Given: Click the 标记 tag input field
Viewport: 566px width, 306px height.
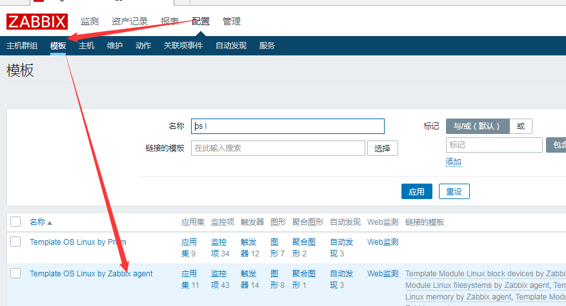Looking at the screenshot, I should [494, 145].
